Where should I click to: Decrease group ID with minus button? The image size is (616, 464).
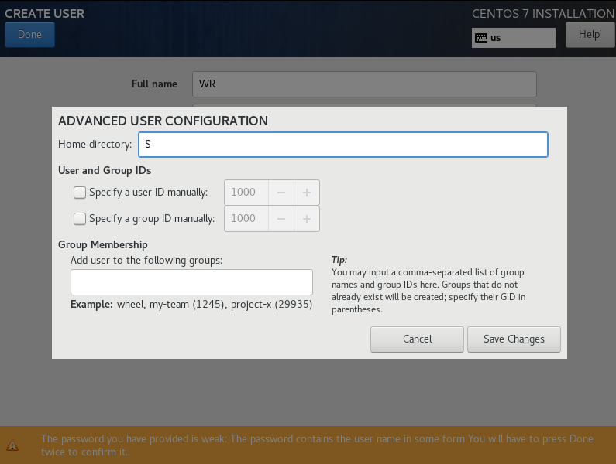click(x=281, y=219)
